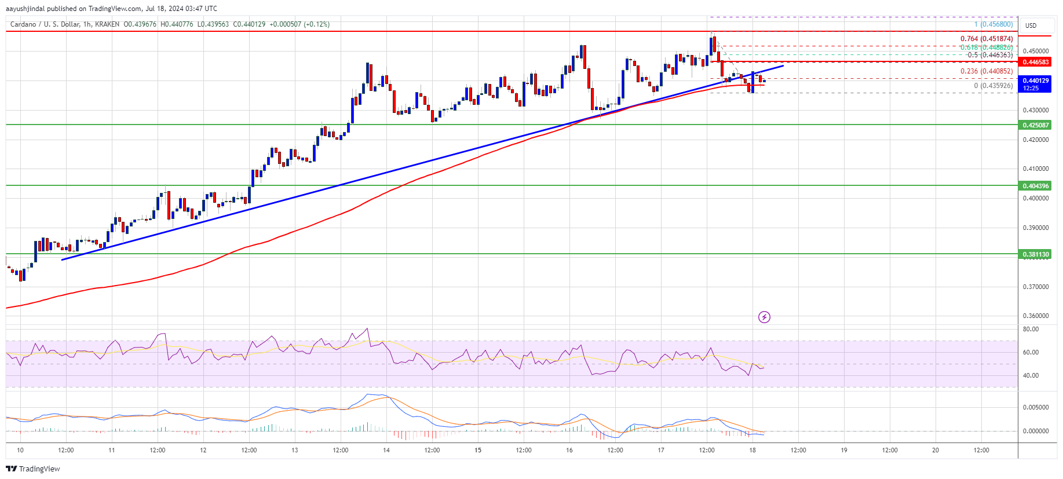Click the TradingView logo at bottom left
Viewport: 1063px width, 479px height.
click(33, 469)
